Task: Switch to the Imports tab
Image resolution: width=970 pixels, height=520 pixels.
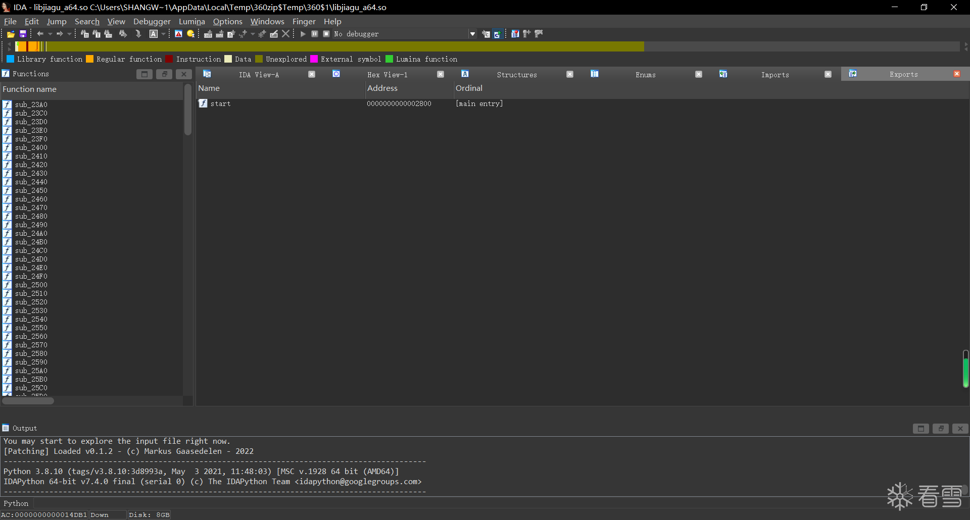Action: tap(775, 75)
